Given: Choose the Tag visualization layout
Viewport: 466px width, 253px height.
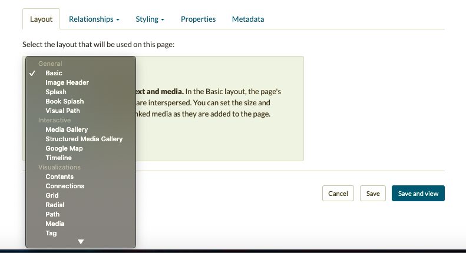Looking at the screenshot, I should pos(51,233).
